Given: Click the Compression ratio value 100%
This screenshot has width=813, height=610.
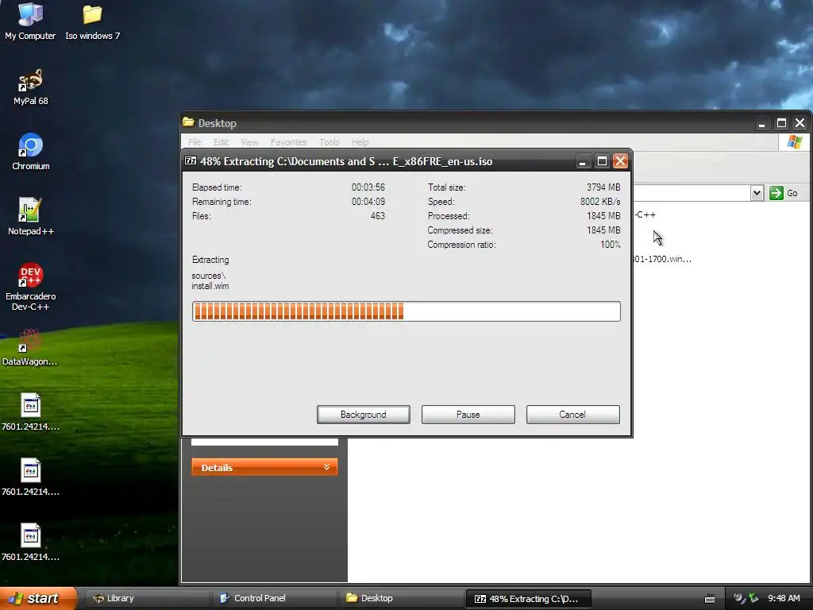Looking at the screenshot, I should tap(611, 245).
